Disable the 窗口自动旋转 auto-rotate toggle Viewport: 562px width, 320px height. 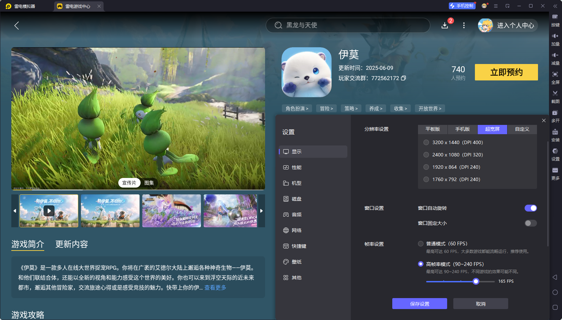point(530,208)
